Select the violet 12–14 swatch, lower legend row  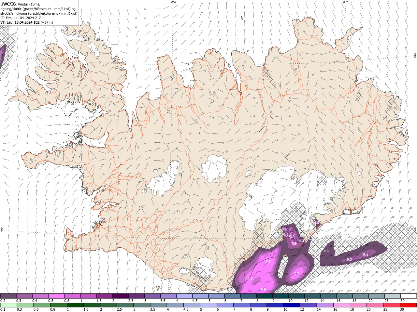(x=308, y=305)
